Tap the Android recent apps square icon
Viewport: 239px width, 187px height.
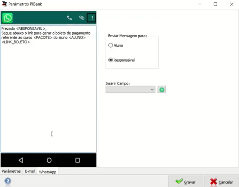(77, 160)
